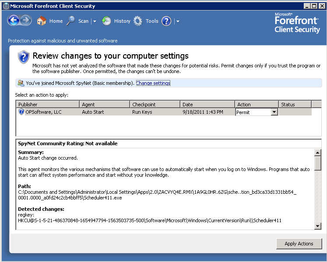Open the SpyNet Change settings link

153,83
